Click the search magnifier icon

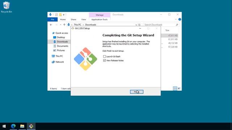coord(177,25)
